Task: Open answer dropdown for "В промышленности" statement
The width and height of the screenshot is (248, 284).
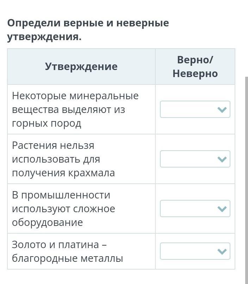Action: tap(195, 209)
